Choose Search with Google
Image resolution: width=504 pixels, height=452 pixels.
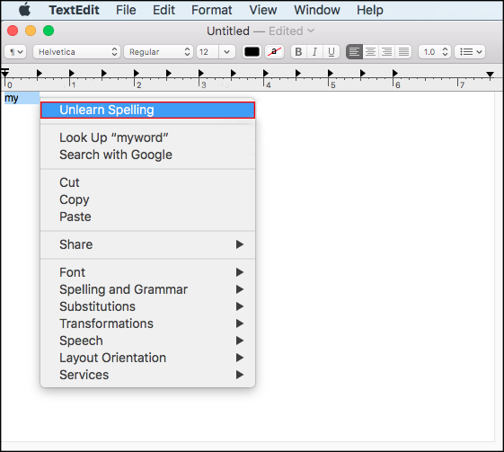click(148, 155)
